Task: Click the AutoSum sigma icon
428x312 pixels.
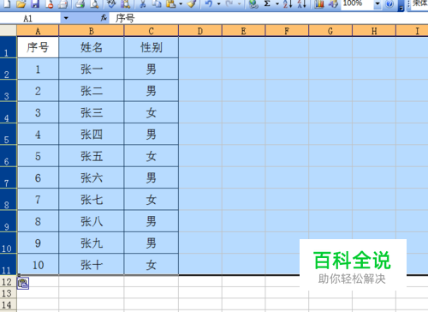Action: (267, 3)
